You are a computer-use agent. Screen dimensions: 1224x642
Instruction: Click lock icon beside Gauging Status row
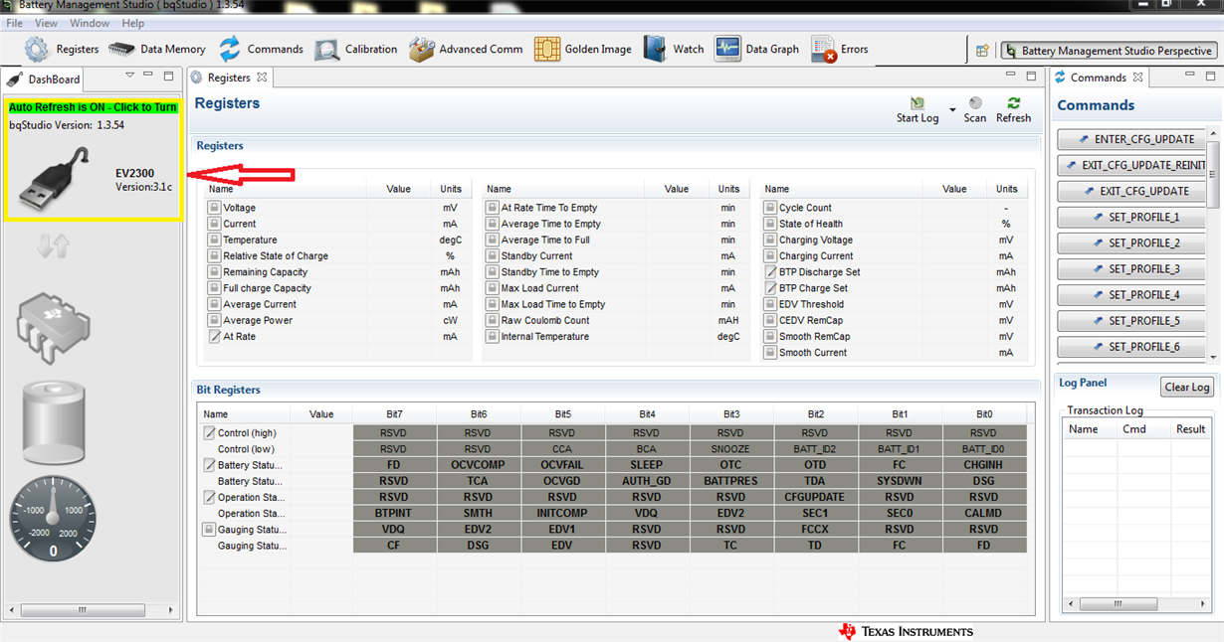(209, 530)
